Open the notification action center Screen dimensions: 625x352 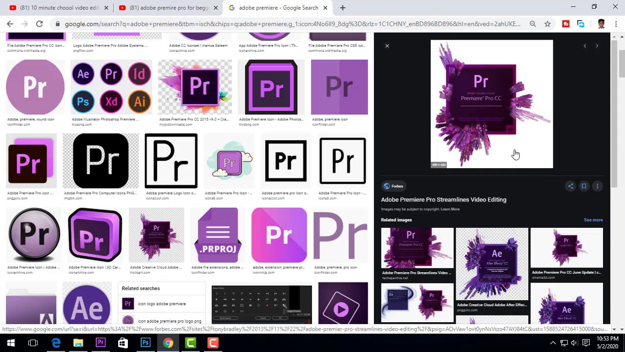click(586, 343)
